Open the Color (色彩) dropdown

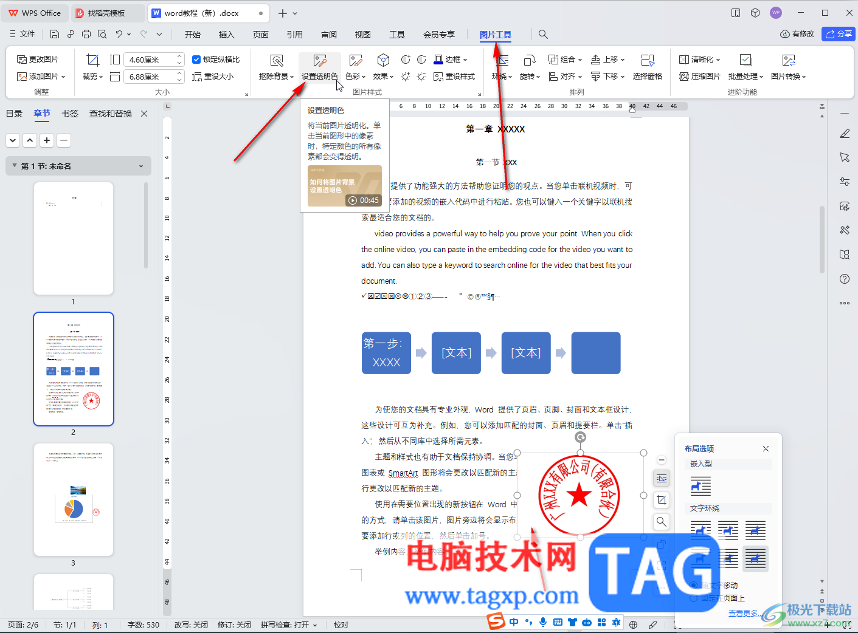355,77
